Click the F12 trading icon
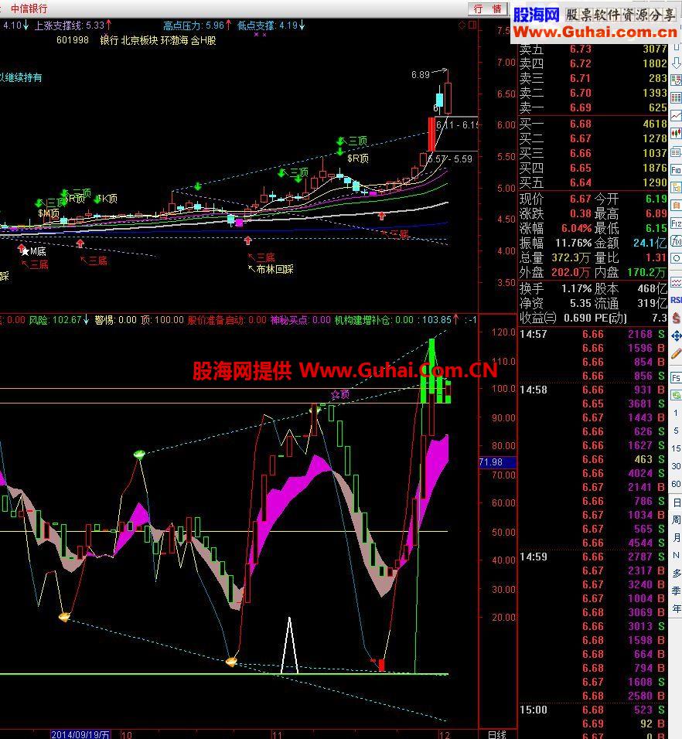 (x=677, y=223)
